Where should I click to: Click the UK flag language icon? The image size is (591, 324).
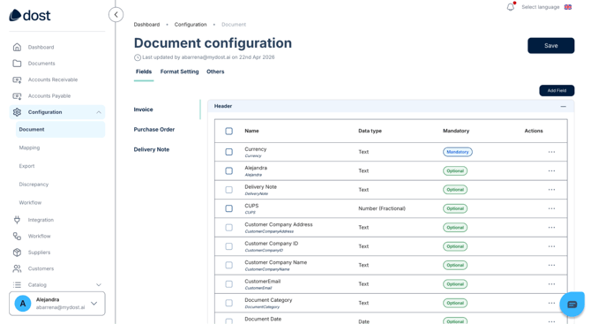(x=568, y=7)
